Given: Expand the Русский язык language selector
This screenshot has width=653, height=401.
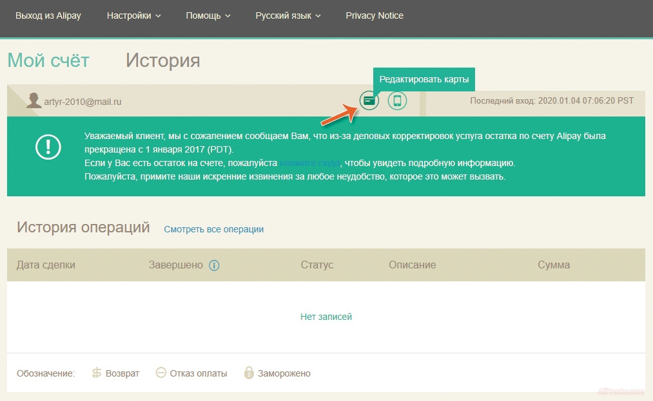Looking at the screenshot, I should click(288, 15).
